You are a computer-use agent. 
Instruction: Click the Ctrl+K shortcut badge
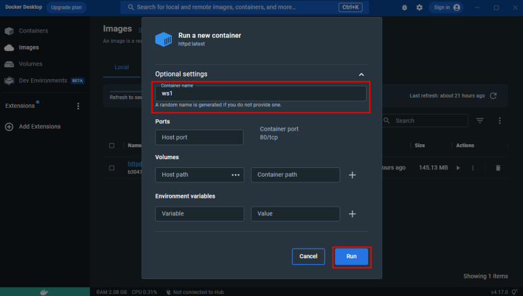click(x=350, y=7)
